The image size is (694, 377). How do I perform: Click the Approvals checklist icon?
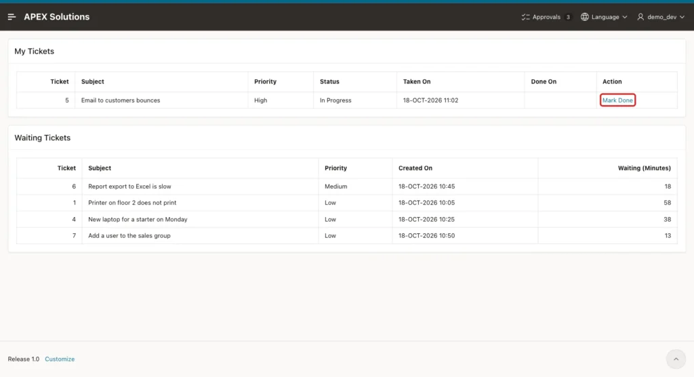click(525, 17)
